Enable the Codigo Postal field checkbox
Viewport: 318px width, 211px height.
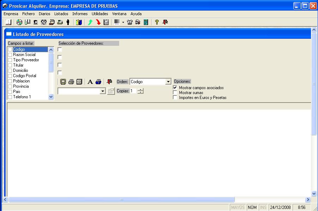(10, 76)
